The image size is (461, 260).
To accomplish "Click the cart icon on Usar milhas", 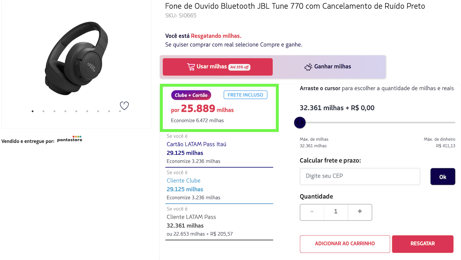I will point(191,67).
